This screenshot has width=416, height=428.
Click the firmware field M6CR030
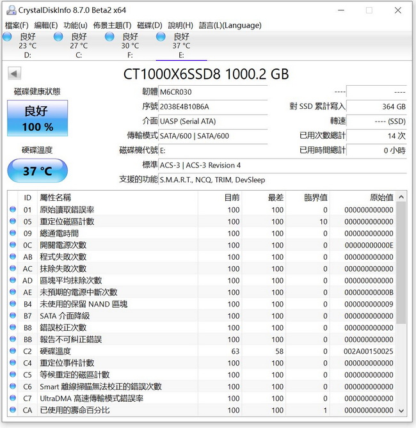pos(212,92)
